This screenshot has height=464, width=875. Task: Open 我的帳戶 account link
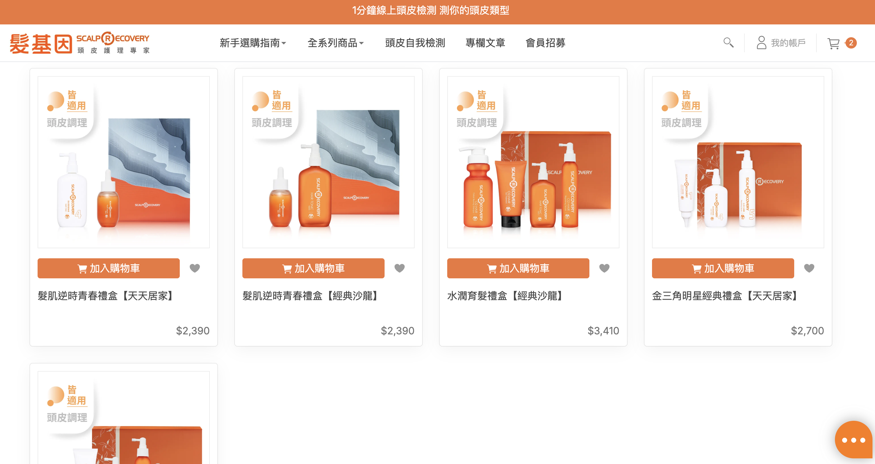click(x=788, y=43)
